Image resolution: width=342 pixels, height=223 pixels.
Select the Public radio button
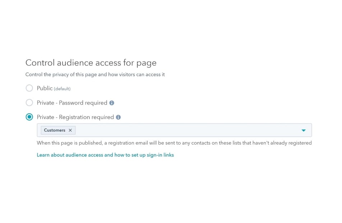click(x=29, y=88)
